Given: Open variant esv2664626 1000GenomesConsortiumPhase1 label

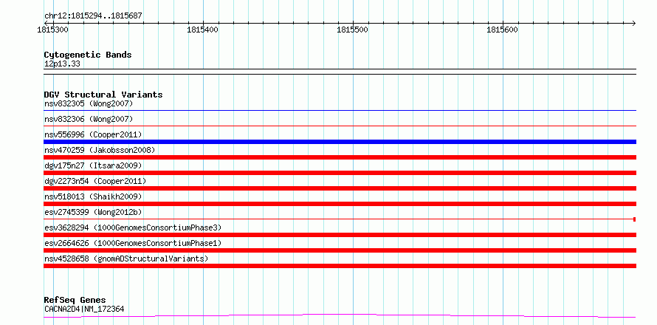Looking at the screenshot, I should [133, 243].
